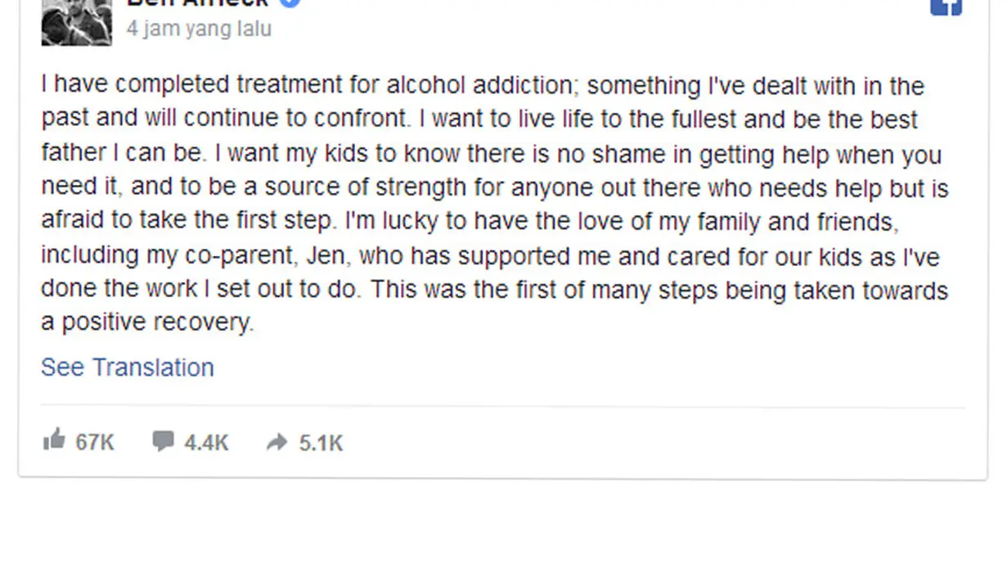1007x581 pixels.
Task: Open the '4 jam yang lalu' timestamp
Action: (199, 29)
